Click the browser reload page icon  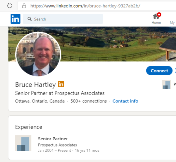click(10, 6)
